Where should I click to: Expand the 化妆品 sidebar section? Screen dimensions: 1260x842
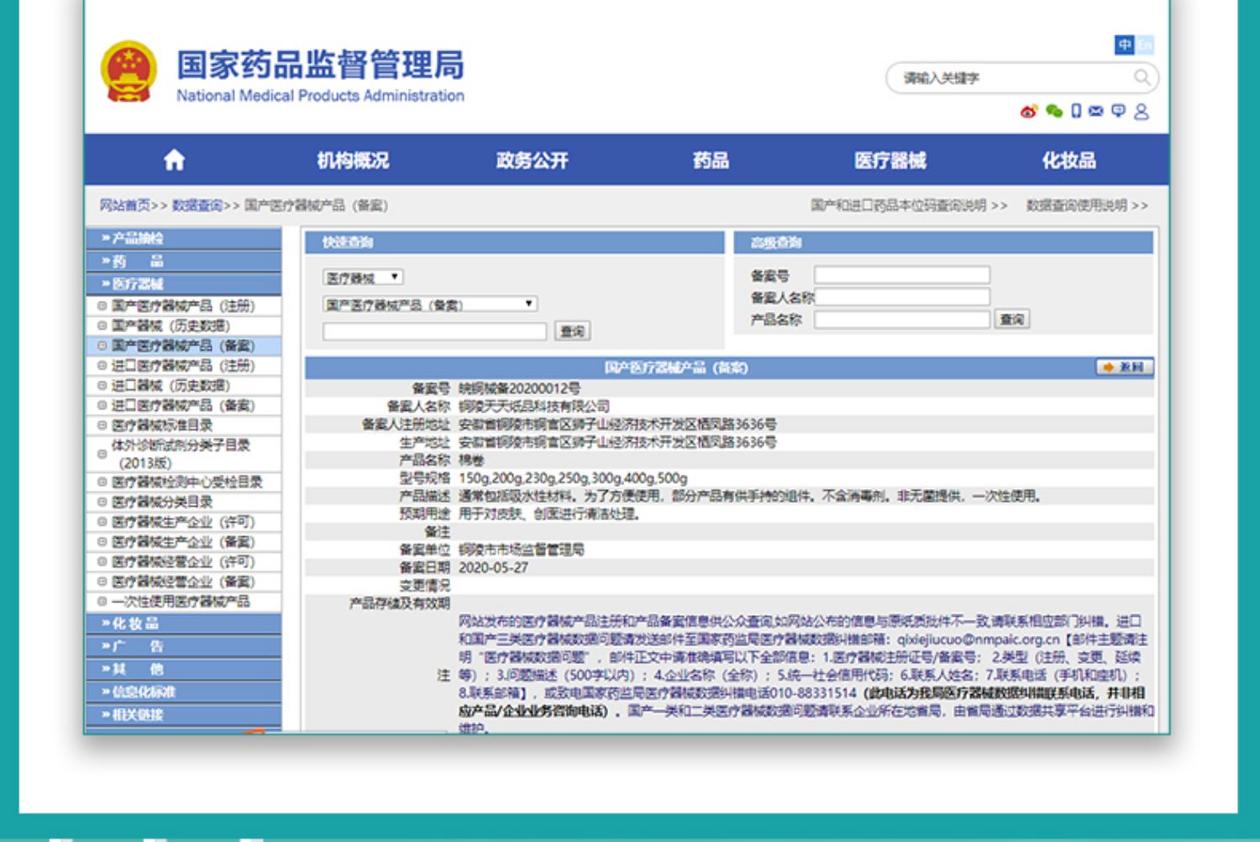[184, 624]
